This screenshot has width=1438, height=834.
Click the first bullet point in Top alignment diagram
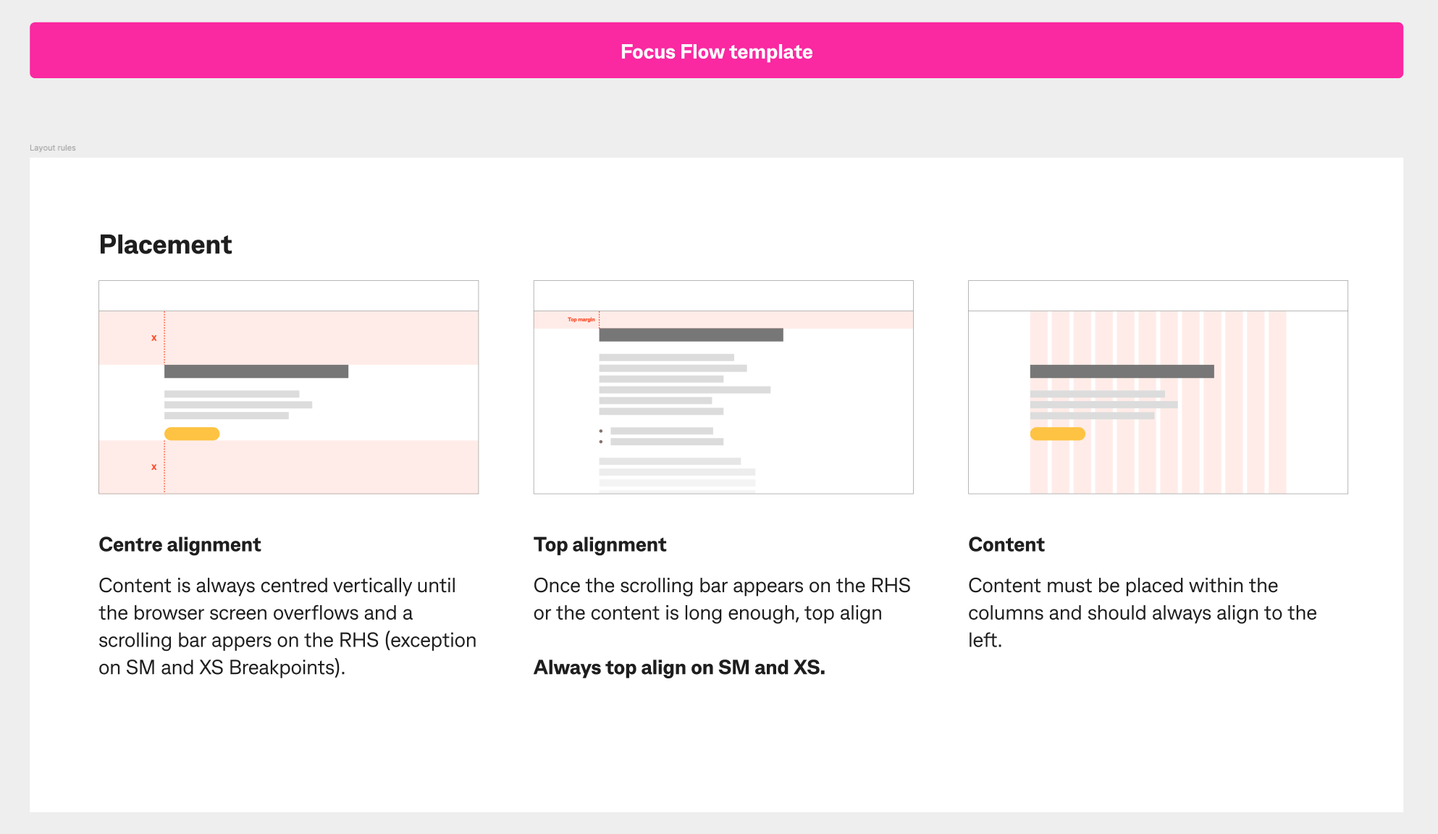[601, 431]
